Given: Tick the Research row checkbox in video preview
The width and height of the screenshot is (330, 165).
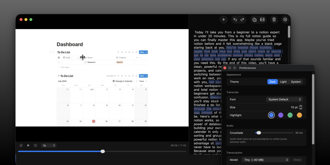Looking at the screenshot, I should click(59, 62).
